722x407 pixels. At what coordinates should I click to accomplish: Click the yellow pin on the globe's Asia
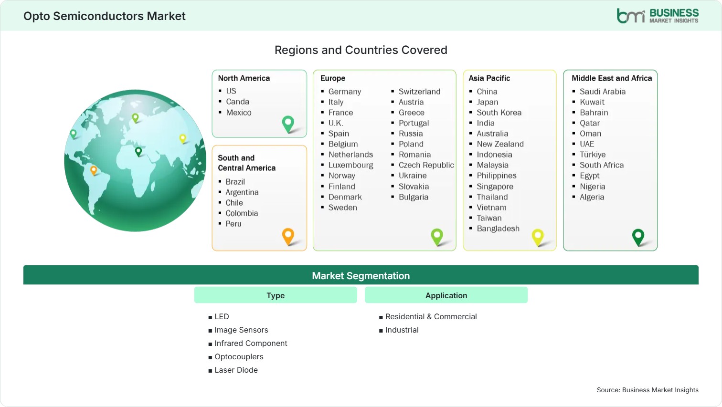click(x=182, y=139)
